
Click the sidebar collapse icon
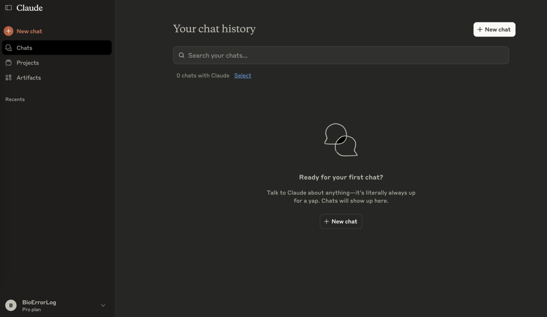(x=8, y=7)
